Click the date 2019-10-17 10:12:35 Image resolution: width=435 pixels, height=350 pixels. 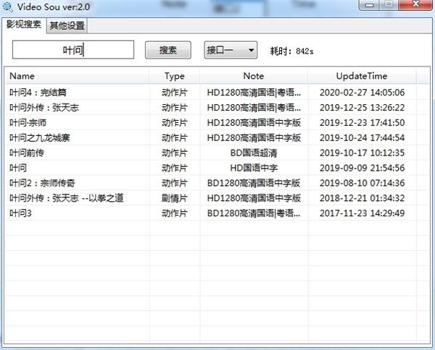point(362,153)
